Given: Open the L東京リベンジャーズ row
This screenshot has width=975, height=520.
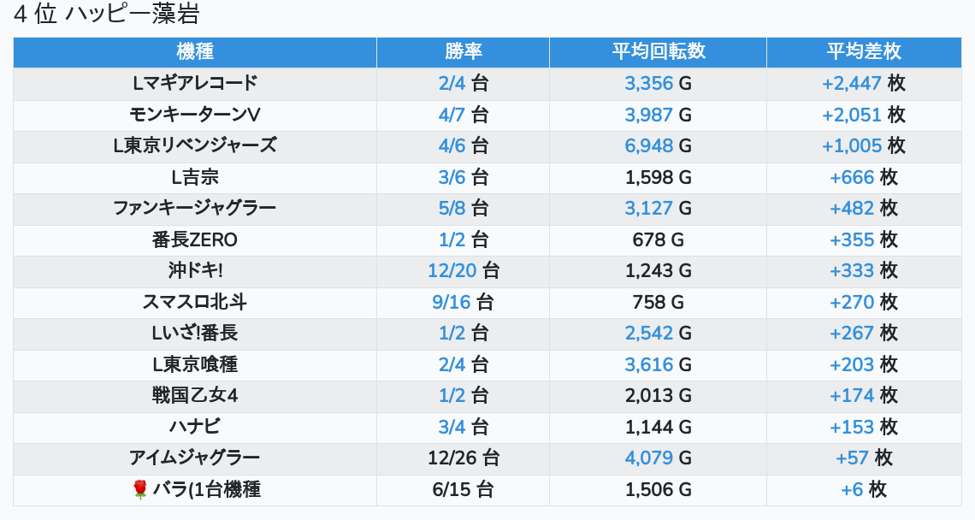Looking at the screenshot, I should [195, 146].
